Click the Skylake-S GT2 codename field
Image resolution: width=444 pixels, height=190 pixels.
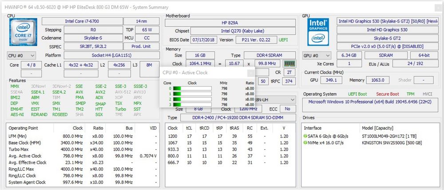(387, 38)
